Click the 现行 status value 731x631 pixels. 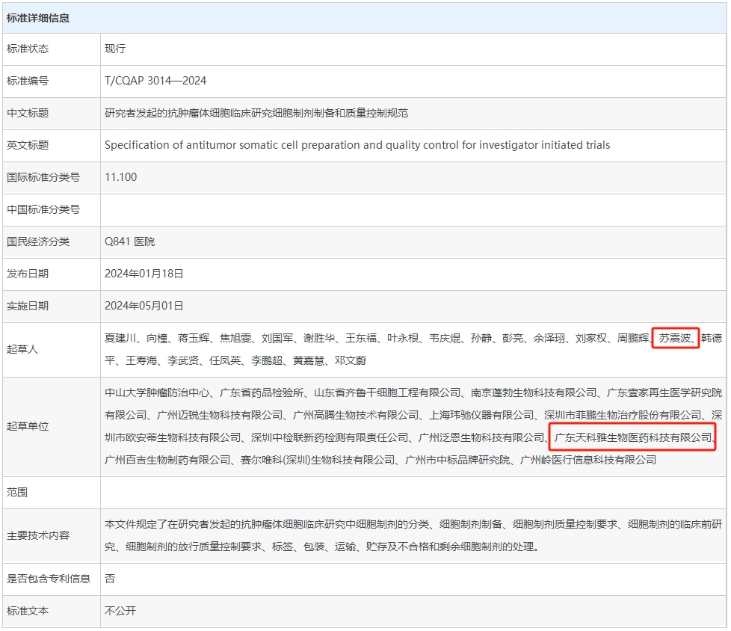coord(115,49)
